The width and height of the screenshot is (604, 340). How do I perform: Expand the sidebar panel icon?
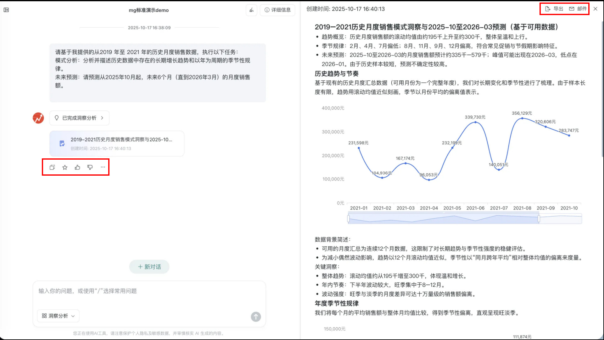pyautogui.click(x=6, y=10)
